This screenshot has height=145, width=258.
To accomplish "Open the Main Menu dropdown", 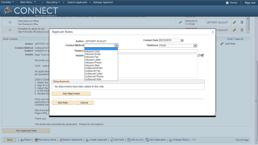I will pyautogui.click(x=28, y=2).
